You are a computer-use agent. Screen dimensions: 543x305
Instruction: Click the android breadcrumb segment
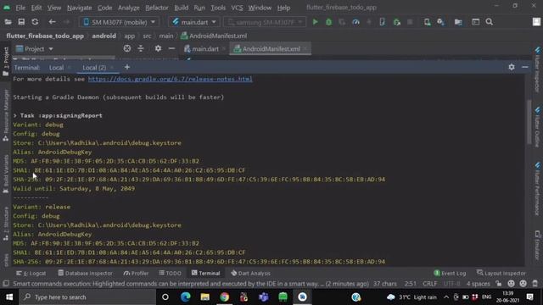[104, 36]
